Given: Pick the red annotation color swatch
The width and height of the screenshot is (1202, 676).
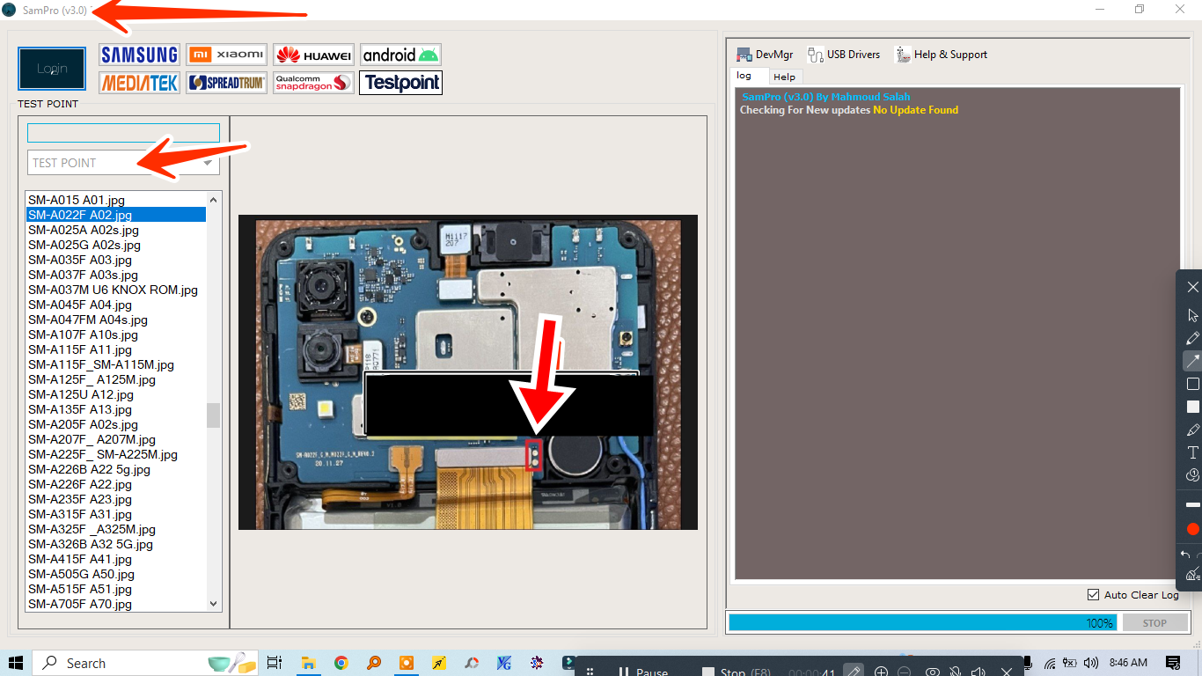Looking at the screenshot, I should [x=1192, y=529].
